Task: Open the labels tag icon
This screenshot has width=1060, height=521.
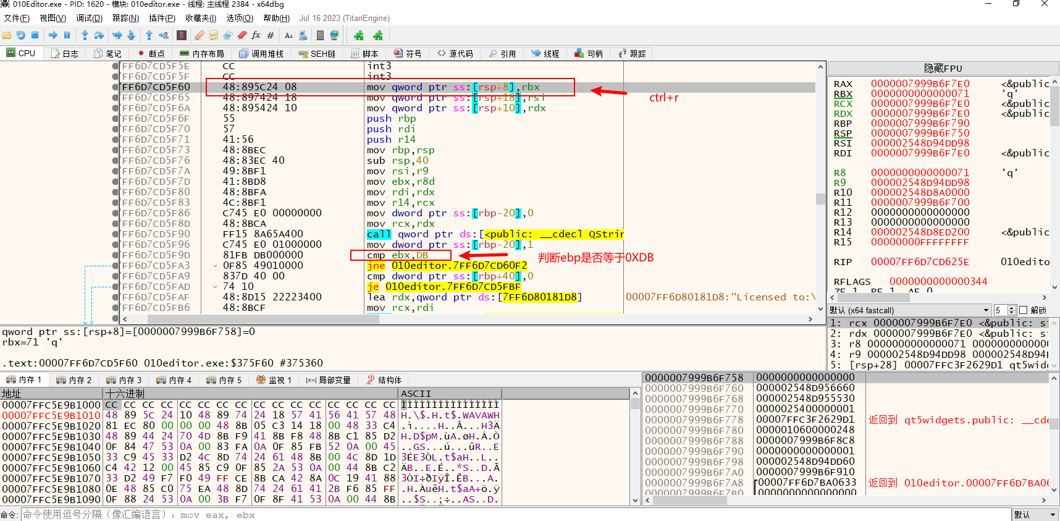Action: click(x=228, y=35)
